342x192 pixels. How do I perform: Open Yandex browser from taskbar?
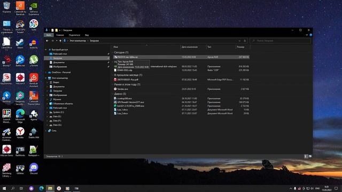pos(59,188)
